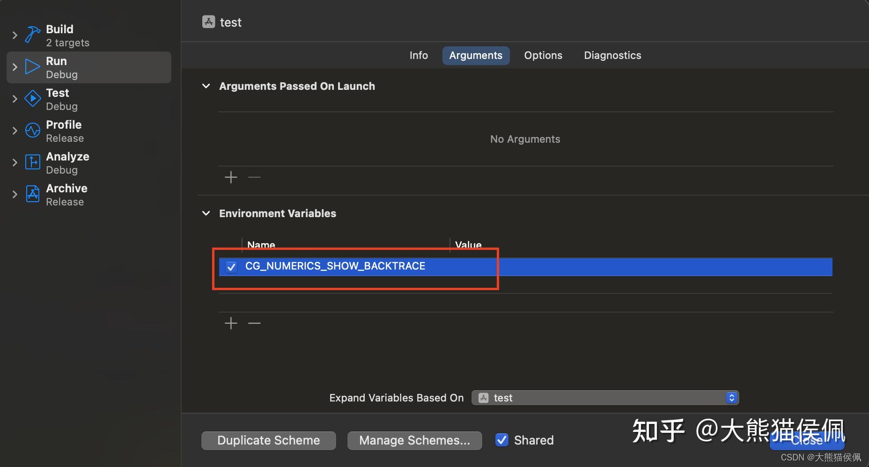The image size is (869, 467).
Task: Switch to the Options tab
Action: pos(543,55)
